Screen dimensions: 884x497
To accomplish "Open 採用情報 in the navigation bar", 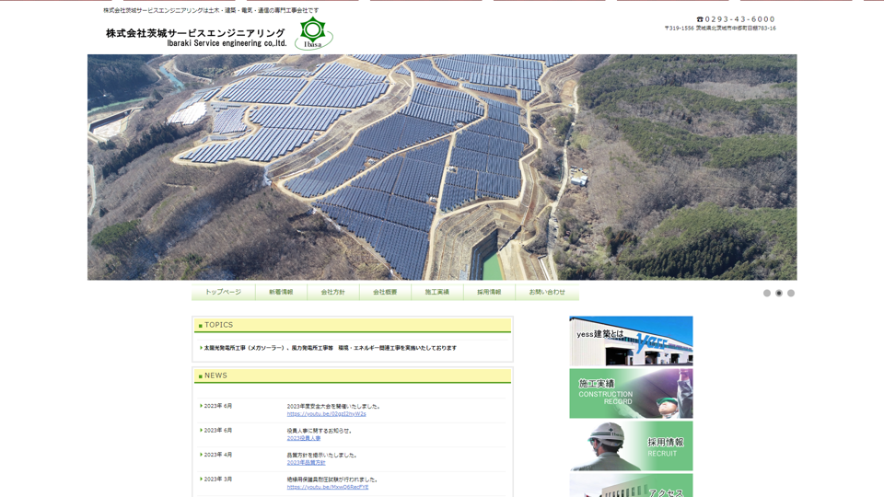I will pyautogui.click(x=489, y=292).
